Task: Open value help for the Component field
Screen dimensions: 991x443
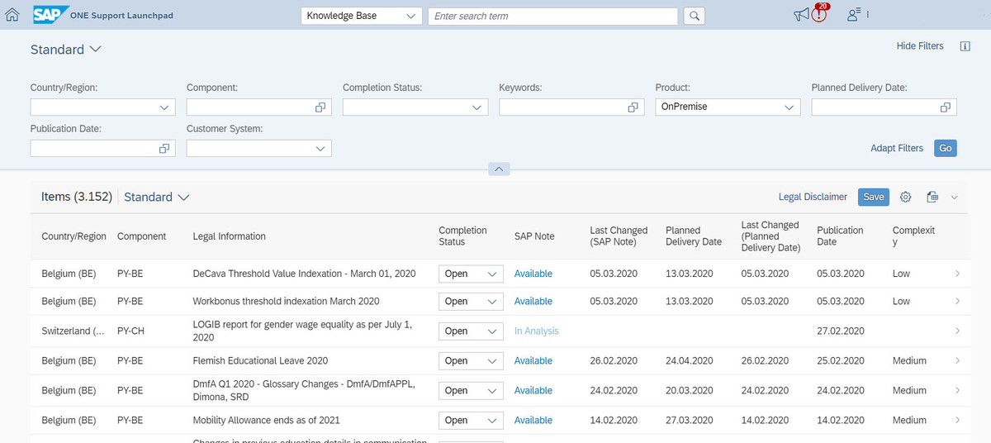Action: tap(320, 107)
